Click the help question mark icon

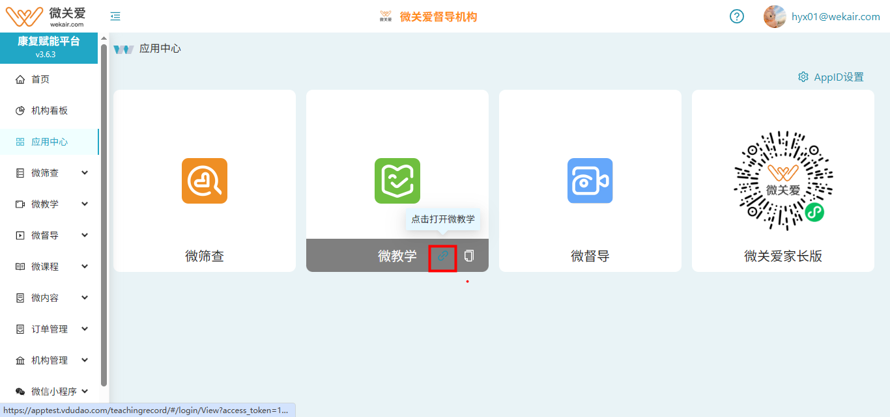point(736,16)
